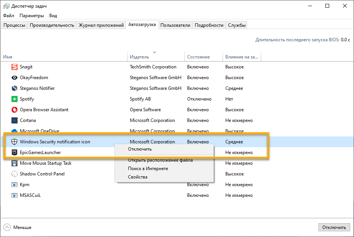This screenshot has width=354, height=237.
Task: Click the Cortana icon in the list
Action: coord(15,120)
